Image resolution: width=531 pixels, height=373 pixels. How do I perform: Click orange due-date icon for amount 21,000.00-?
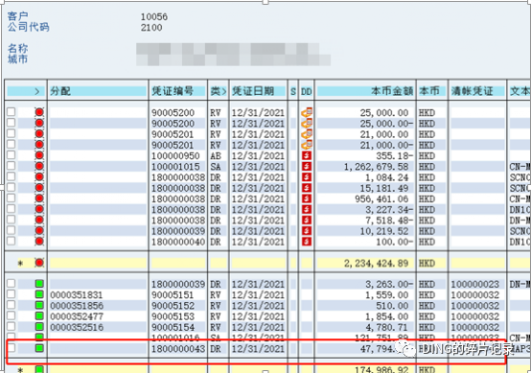307,145
